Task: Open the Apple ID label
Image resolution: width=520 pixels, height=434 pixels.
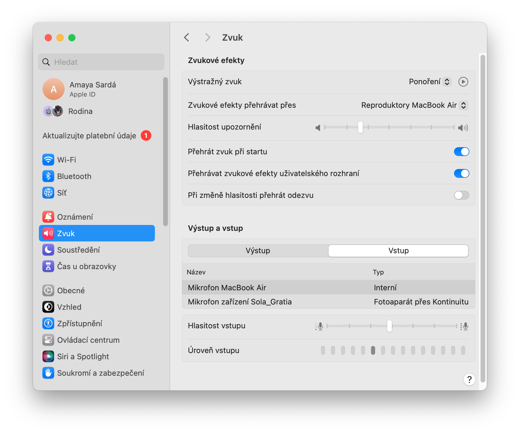Action: pyautogui.click(x=82, y=94)
